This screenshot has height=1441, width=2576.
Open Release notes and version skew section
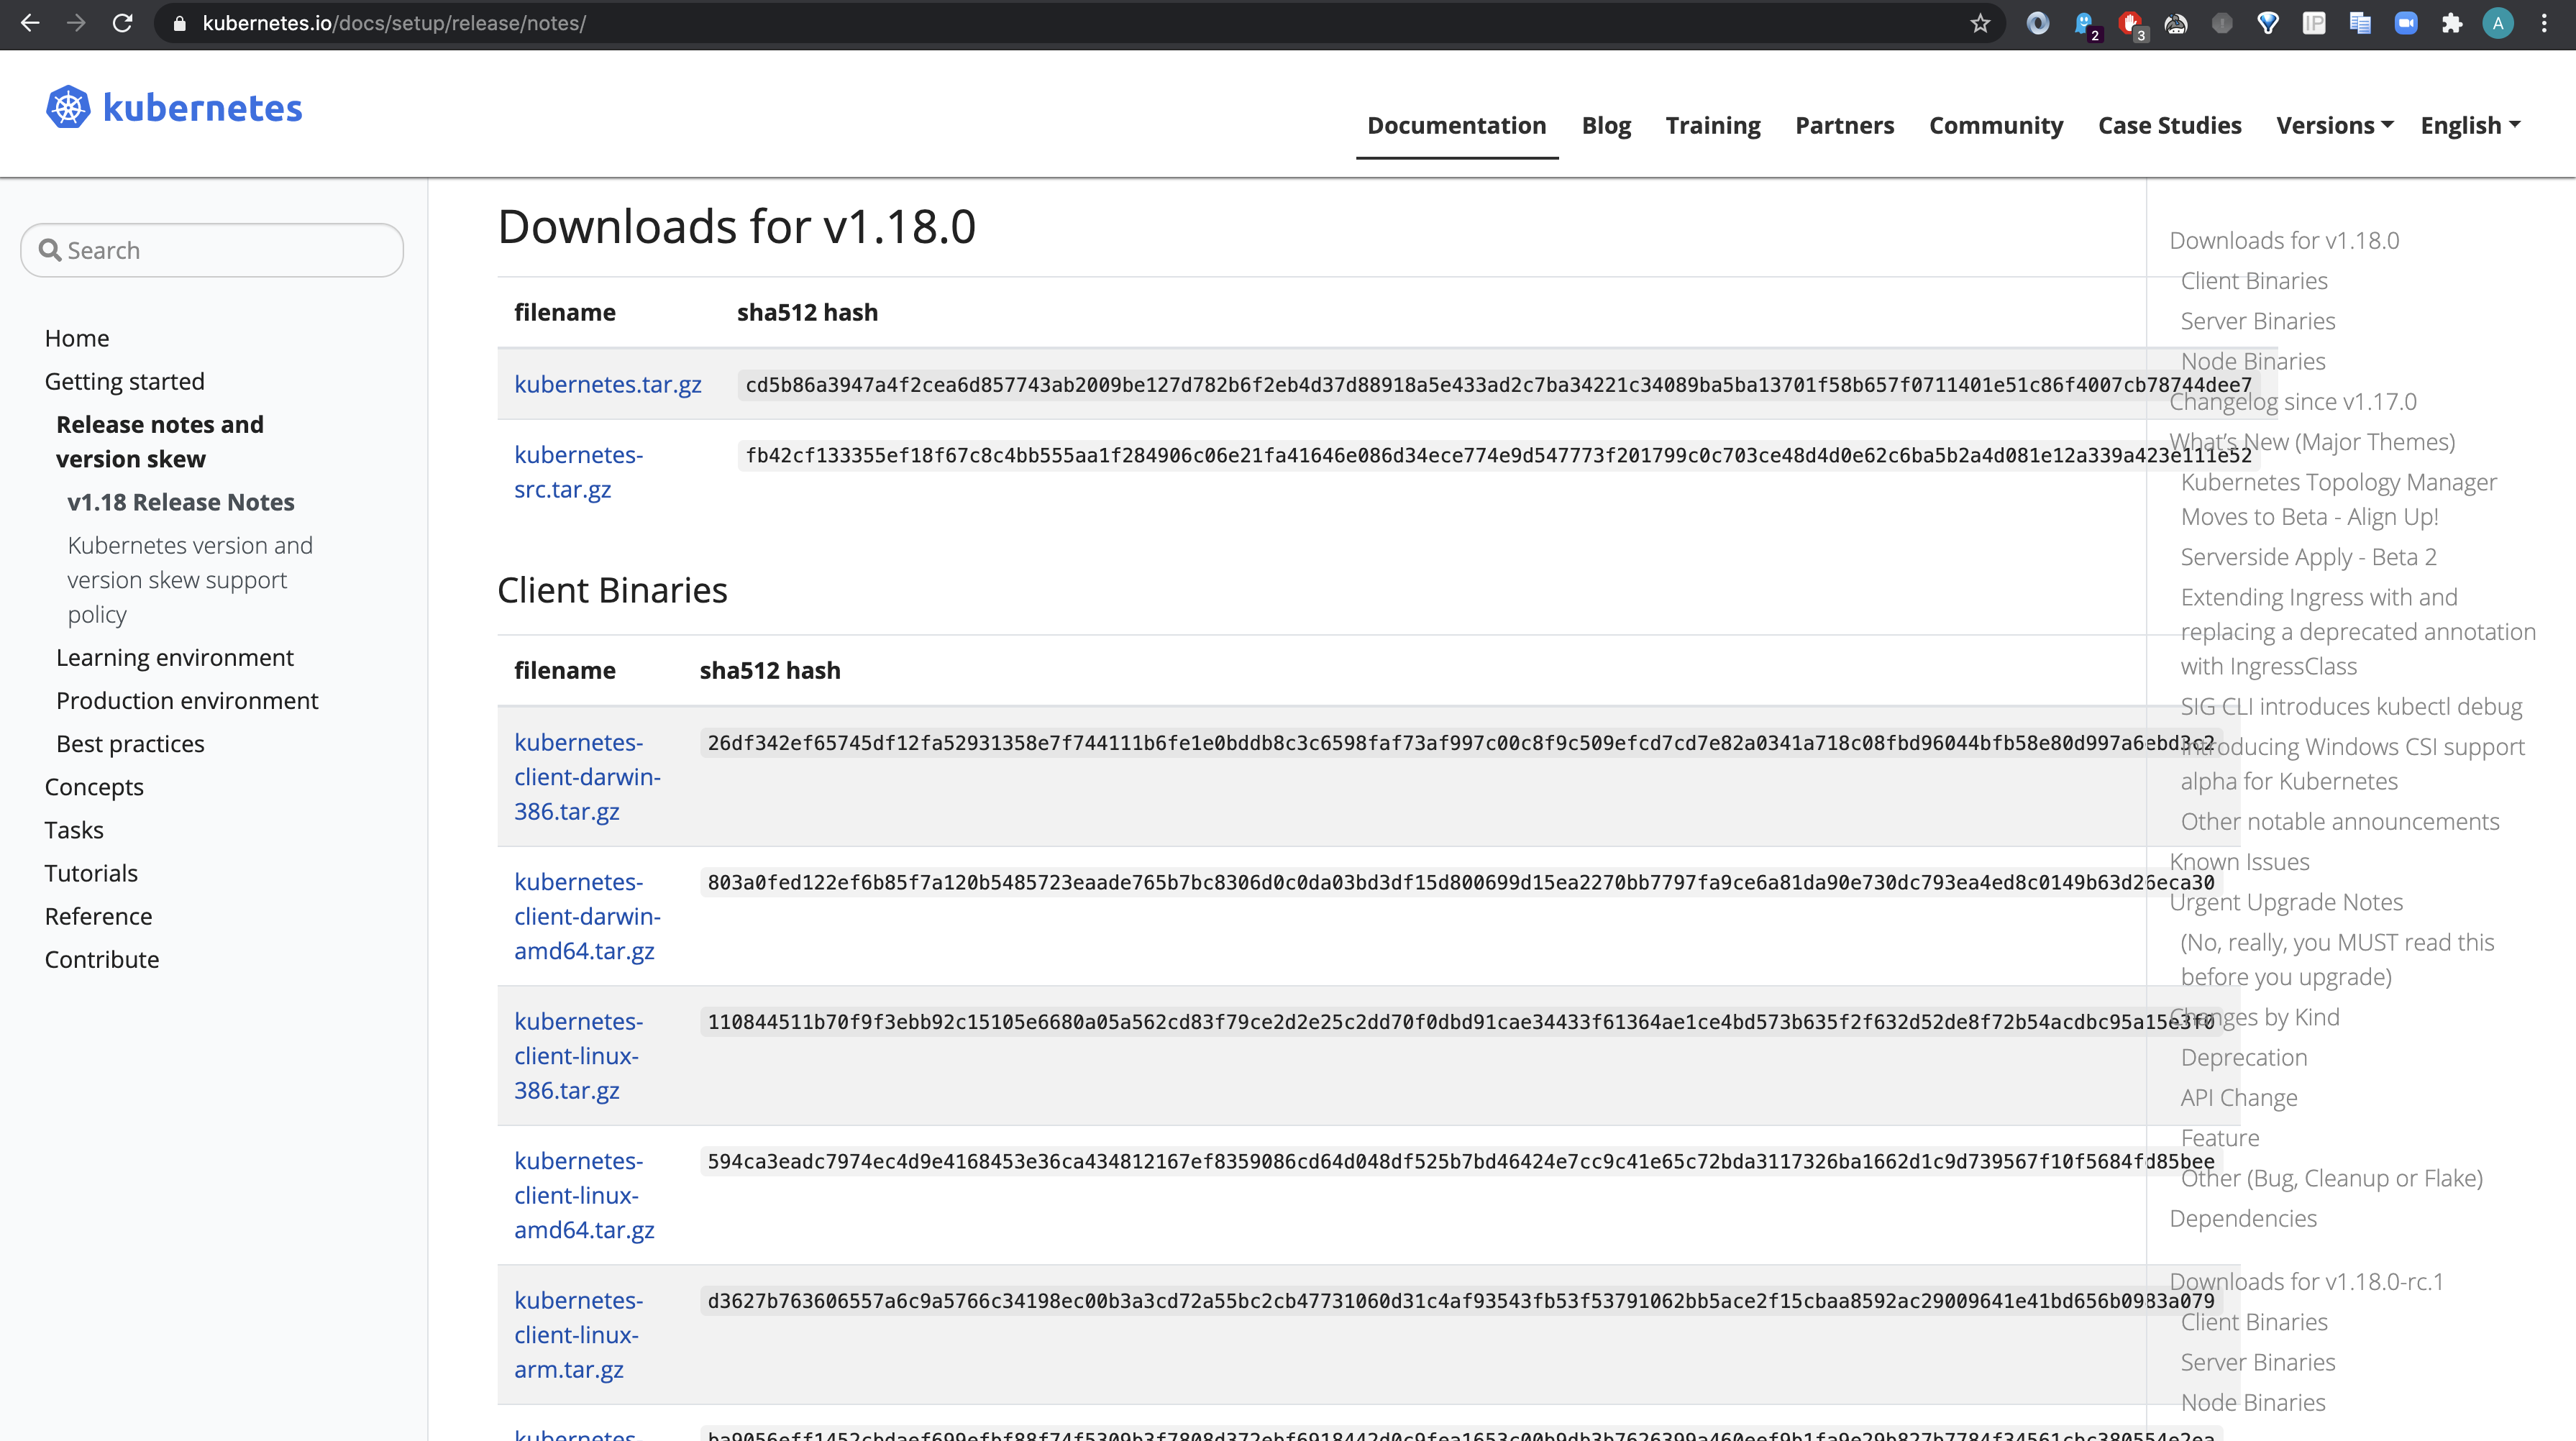point(160,441)
